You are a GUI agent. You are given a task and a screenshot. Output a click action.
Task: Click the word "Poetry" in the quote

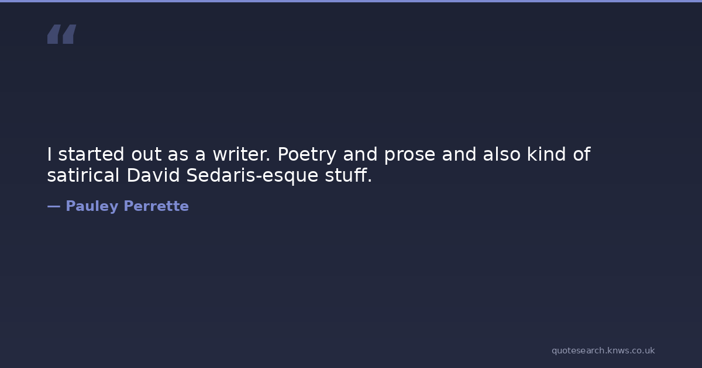(307, 155)
